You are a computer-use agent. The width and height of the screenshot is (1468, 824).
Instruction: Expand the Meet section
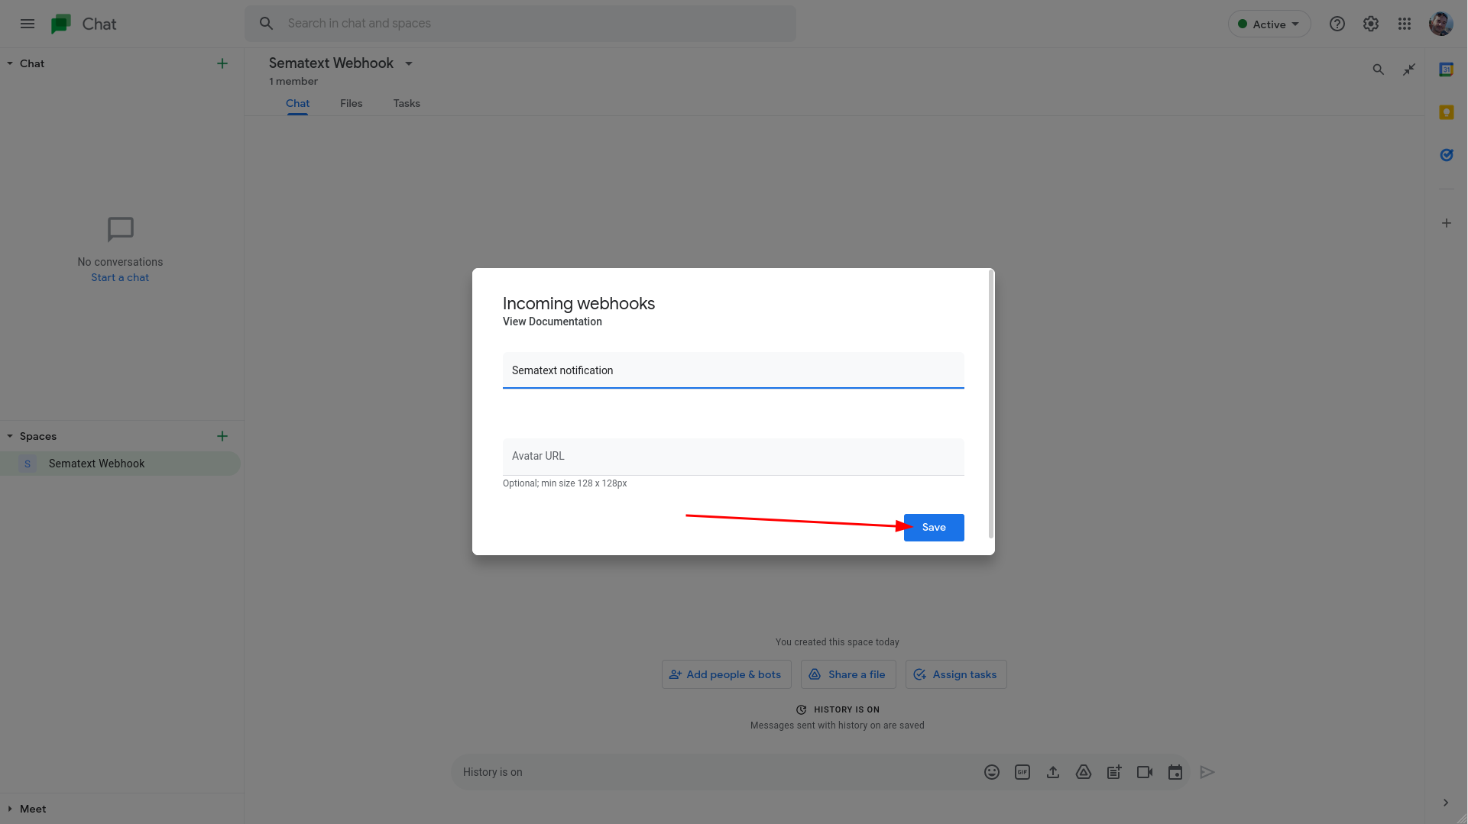pyautogui.click(x=10, y=809)
